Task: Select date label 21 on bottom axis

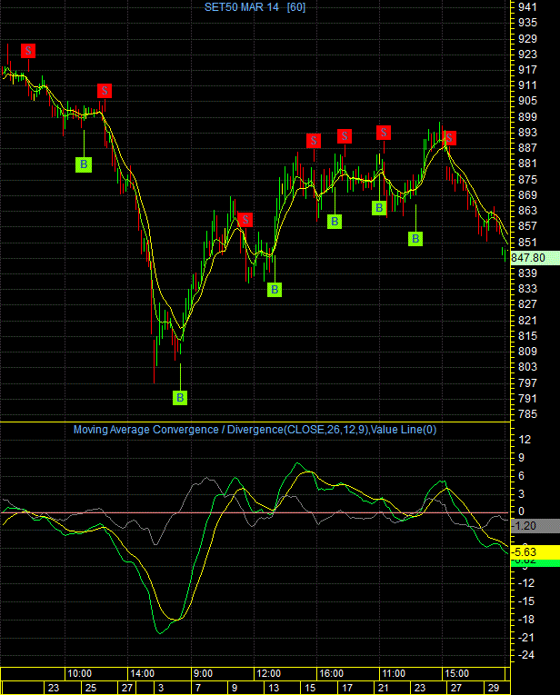Action: coord(383,688)
